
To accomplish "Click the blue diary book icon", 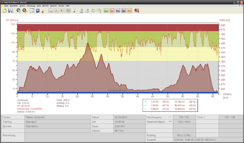I will click(x=38, y=11).
